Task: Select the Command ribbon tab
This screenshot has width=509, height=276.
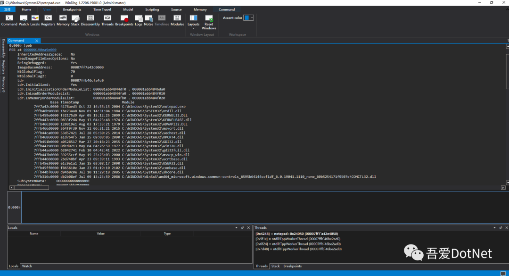Action: [227, 9]
